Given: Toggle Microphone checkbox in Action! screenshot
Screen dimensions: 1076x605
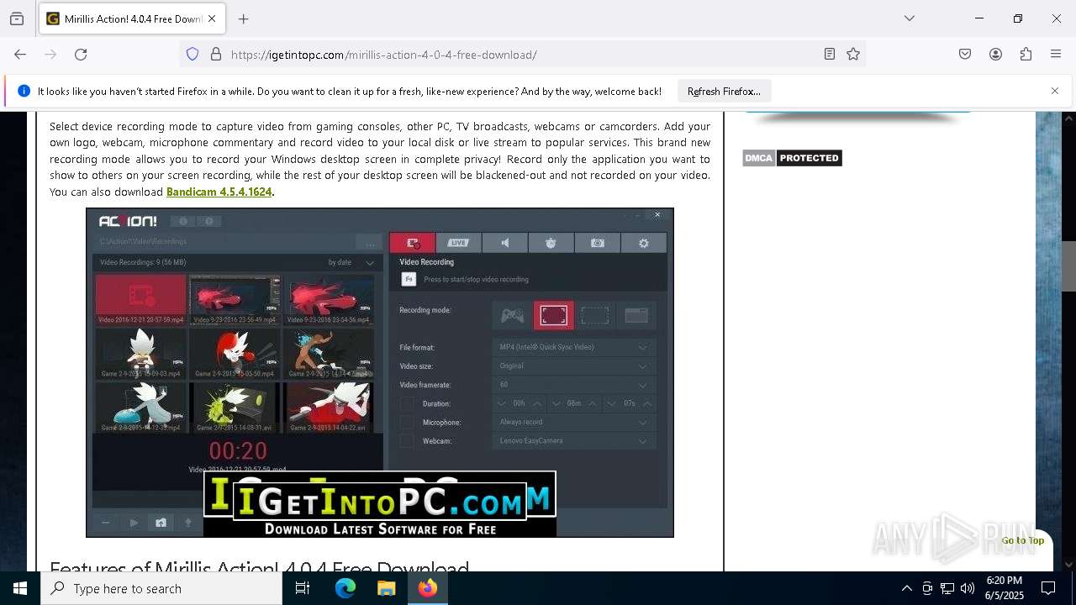Looking at the screenshot, I should click(407, 422).
